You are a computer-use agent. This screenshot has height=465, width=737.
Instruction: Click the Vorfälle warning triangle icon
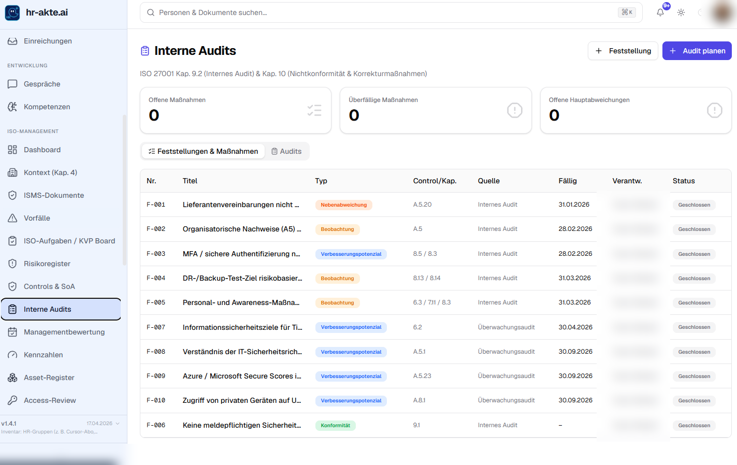click(12, 218)
